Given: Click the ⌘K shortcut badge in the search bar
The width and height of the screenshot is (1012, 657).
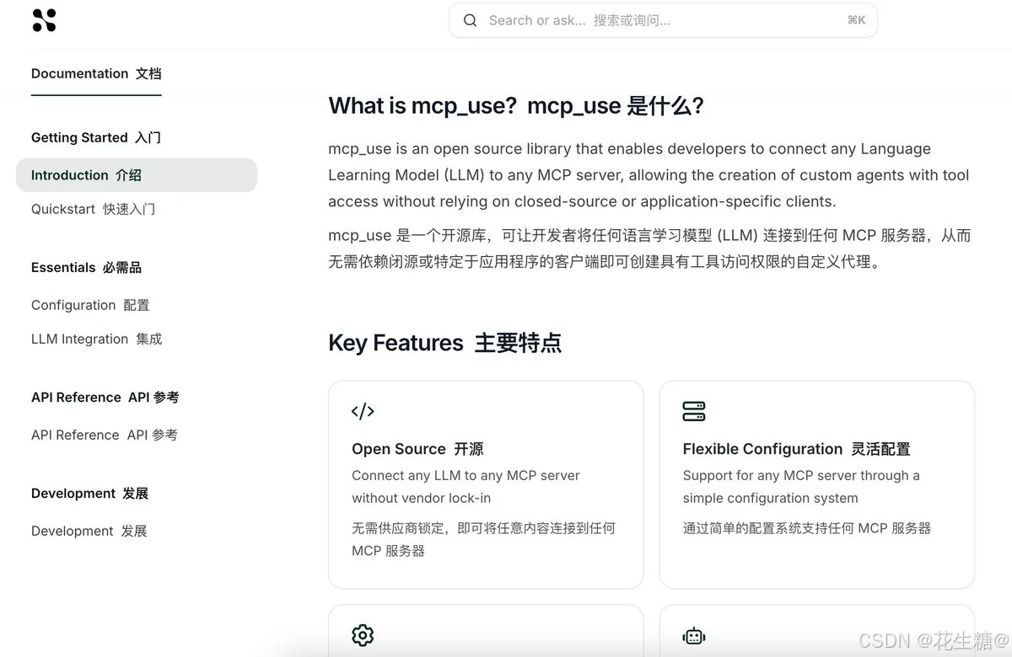Looking at the screenshot, I should [x=856, y=19].
